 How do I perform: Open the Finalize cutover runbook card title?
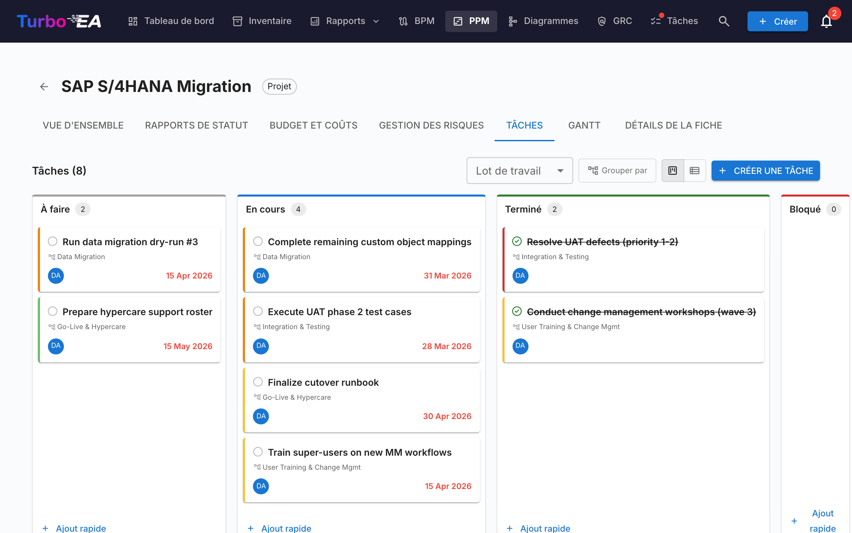point(323,382)
